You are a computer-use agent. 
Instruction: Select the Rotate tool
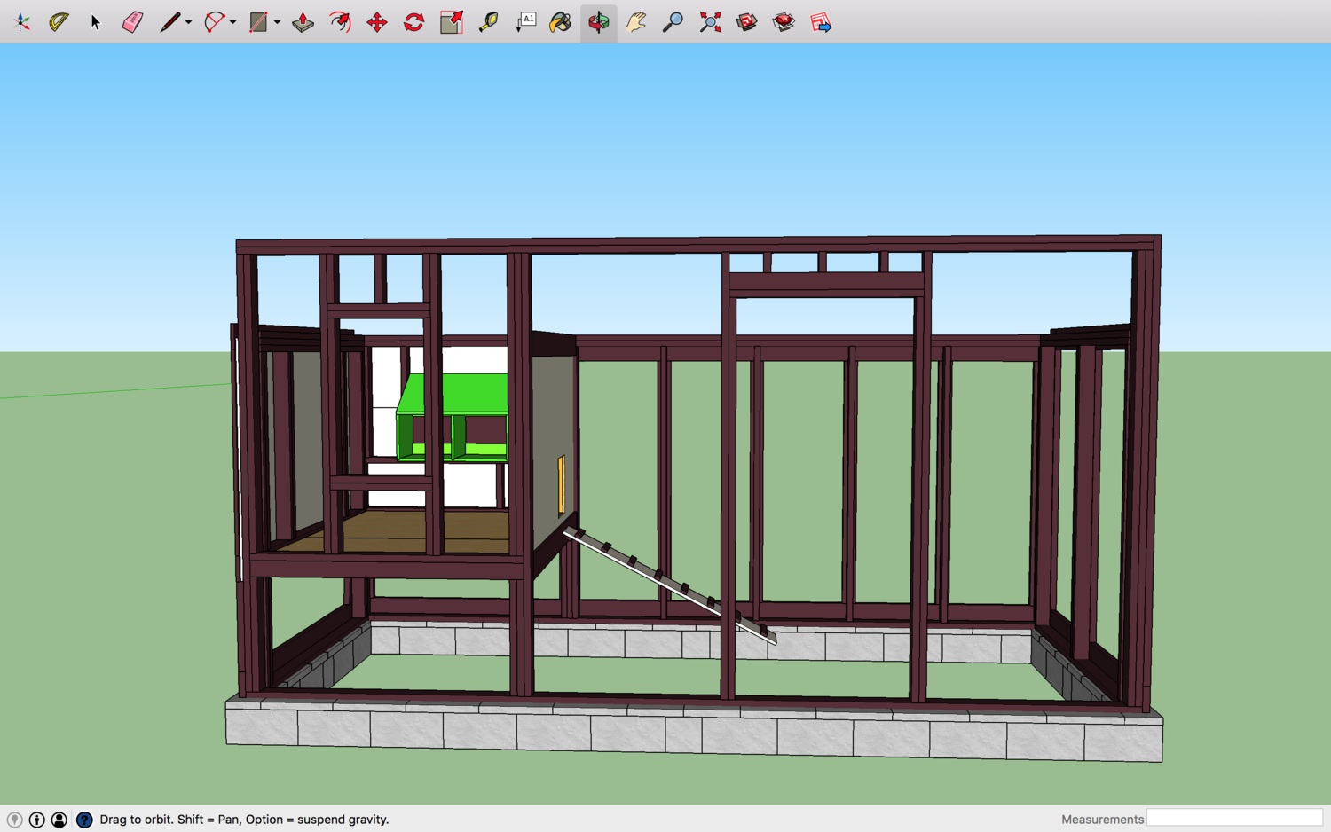point(414,22)
